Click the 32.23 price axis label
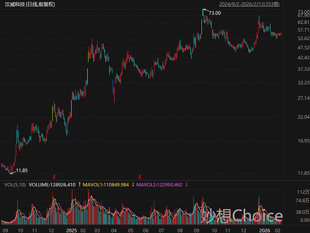Viewport: 310px width, 233px height. point(303,83)
